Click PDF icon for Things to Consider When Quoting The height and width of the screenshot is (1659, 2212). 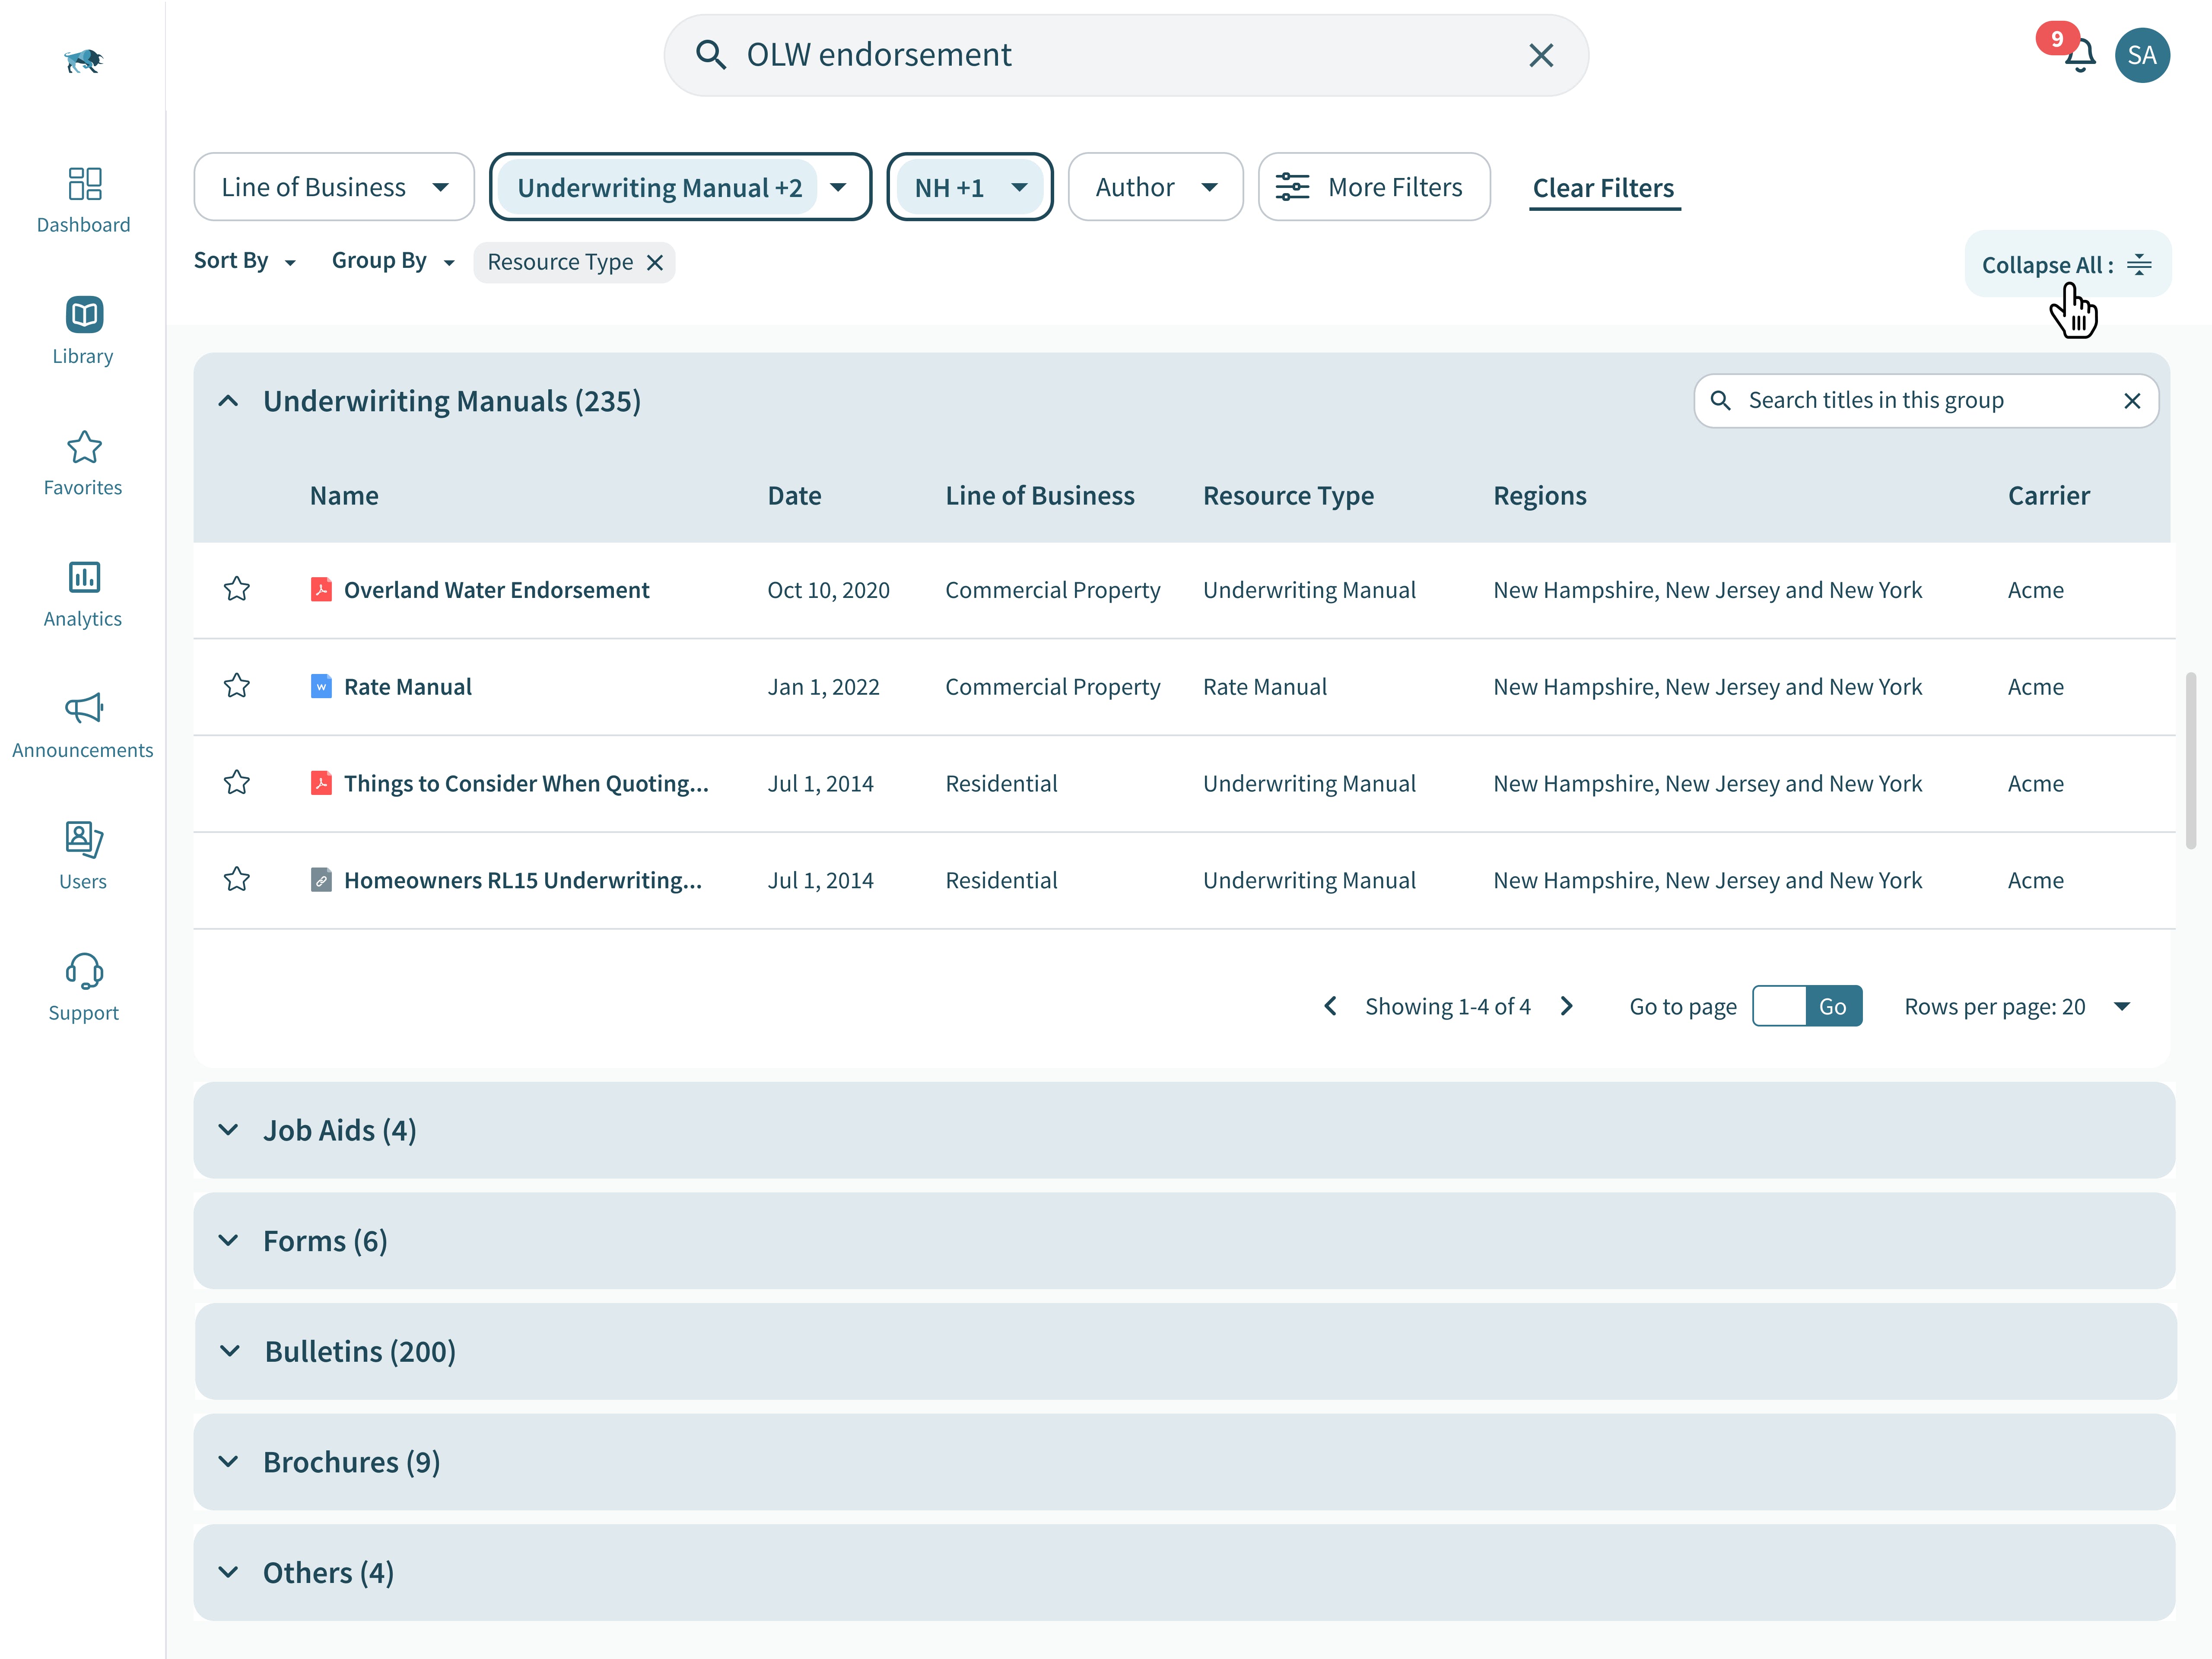point(321,783)
